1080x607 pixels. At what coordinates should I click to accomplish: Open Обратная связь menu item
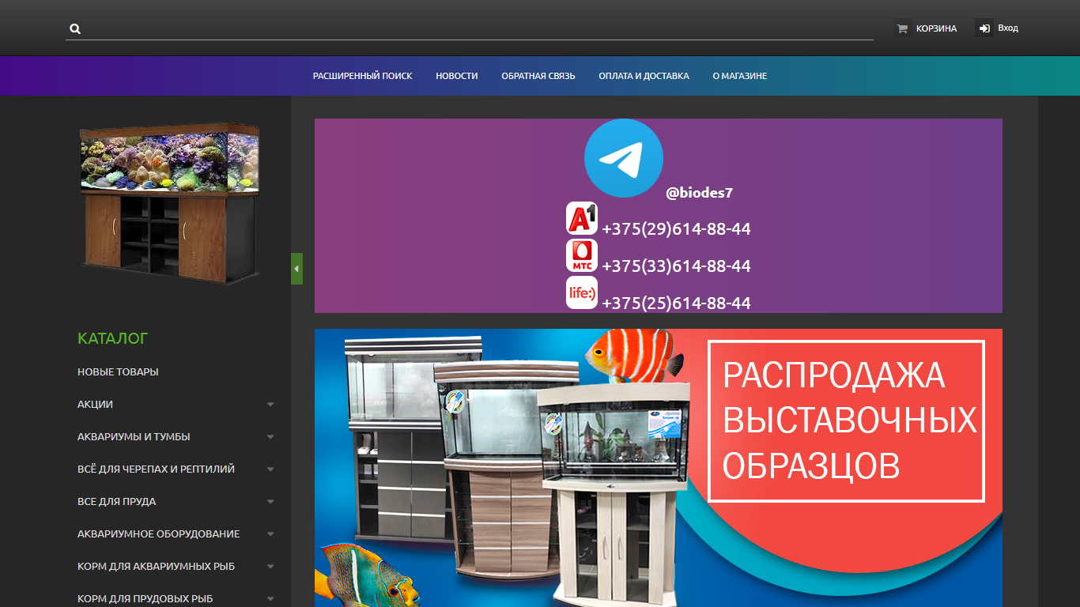[538, 76]
